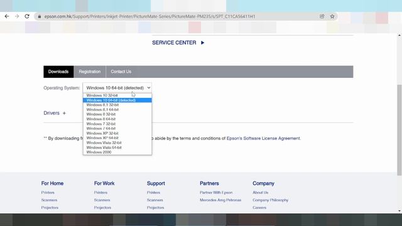Open Projectors link under For Home
The height and width of the screenshot is (226, 402).
click(x=50, y=208)
